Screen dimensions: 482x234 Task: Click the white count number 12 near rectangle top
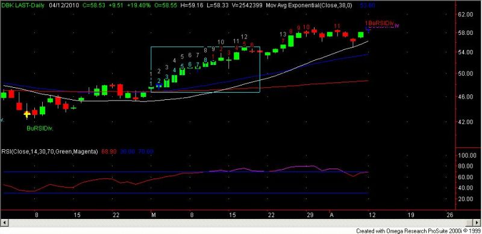pyautogui.click(x=244, y=37)
